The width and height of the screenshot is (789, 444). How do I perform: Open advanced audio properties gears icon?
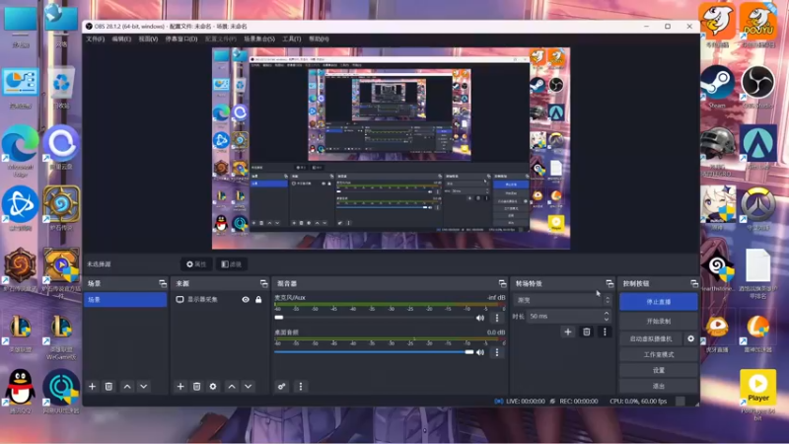coord(281,387)
